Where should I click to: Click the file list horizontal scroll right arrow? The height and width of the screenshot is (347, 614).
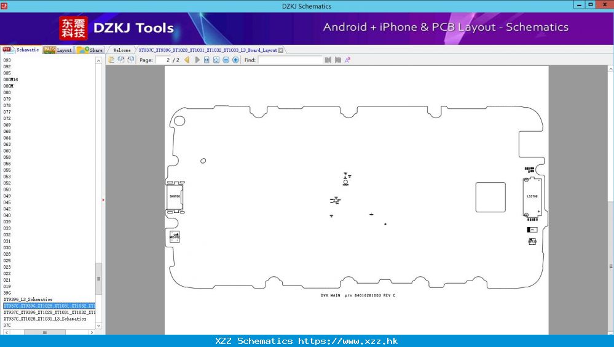[x=92, y=332]
